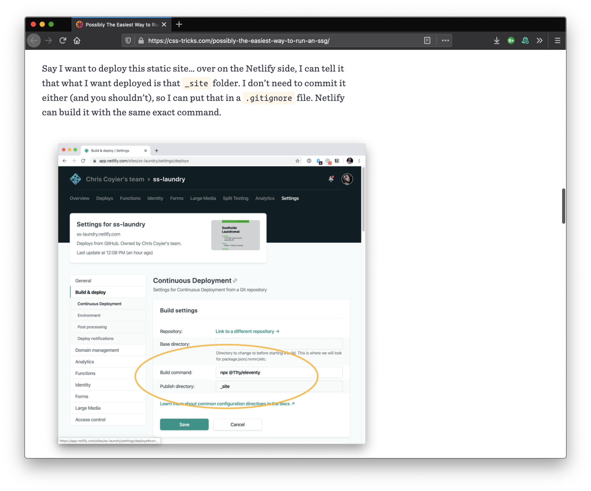The width and height of the screenshot is (591, 491).
Task: Reload the css-tricks page
Action: (63, 40)
